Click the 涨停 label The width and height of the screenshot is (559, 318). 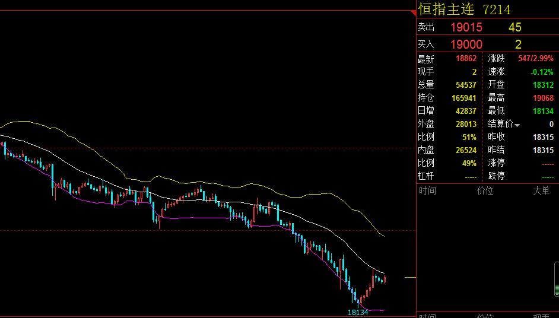pyautogui.click(x=496, y=163)
